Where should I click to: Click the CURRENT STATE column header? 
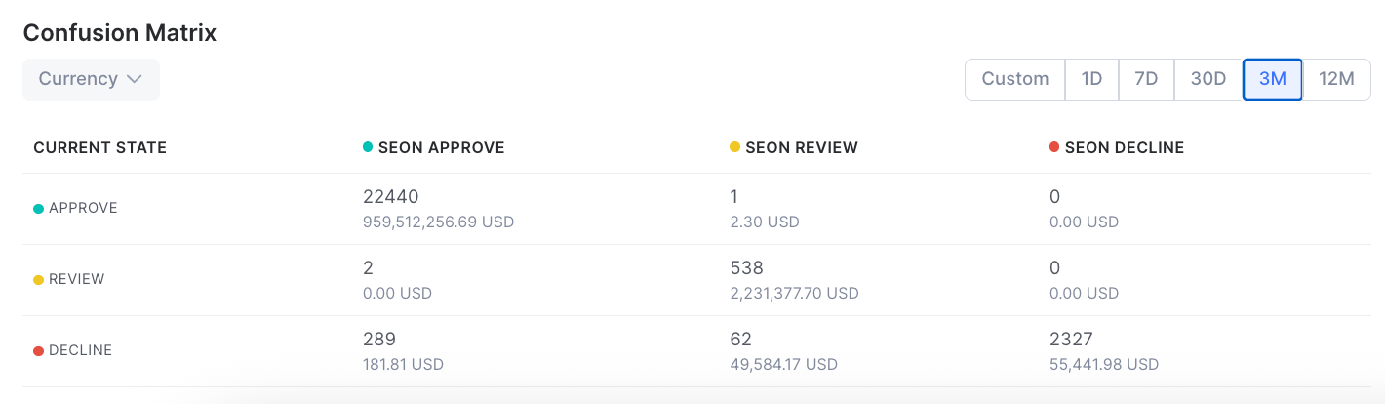tap(100, 148)
